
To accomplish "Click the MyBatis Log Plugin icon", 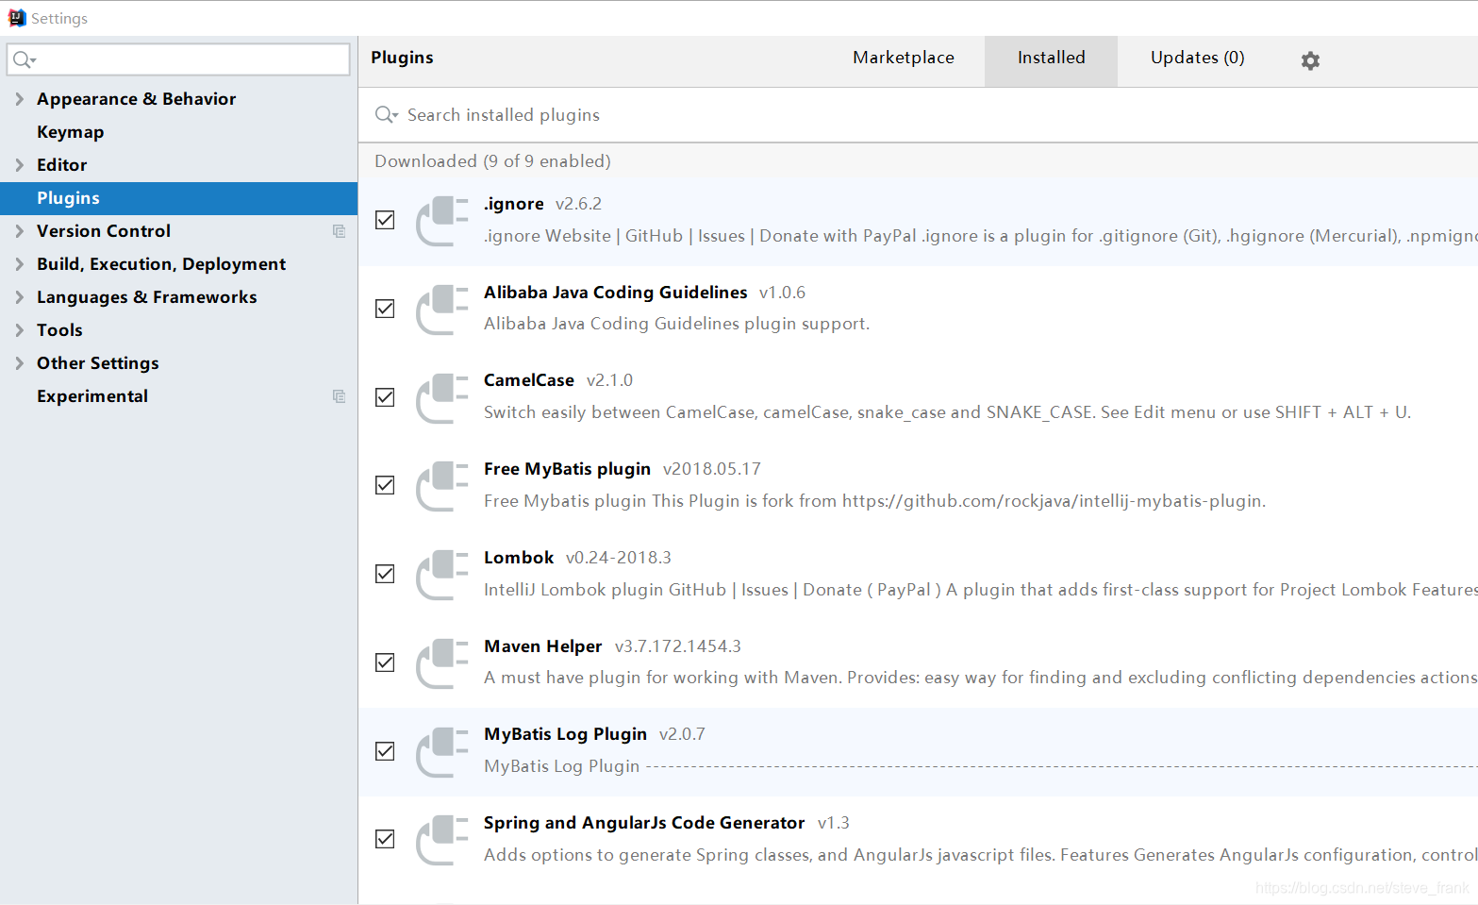I will click(442, 752).
